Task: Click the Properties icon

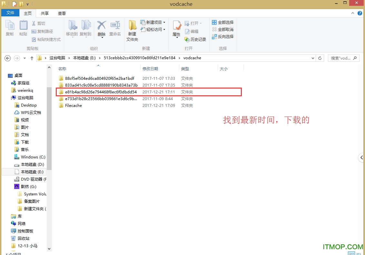Action: [x=176, y=29]
